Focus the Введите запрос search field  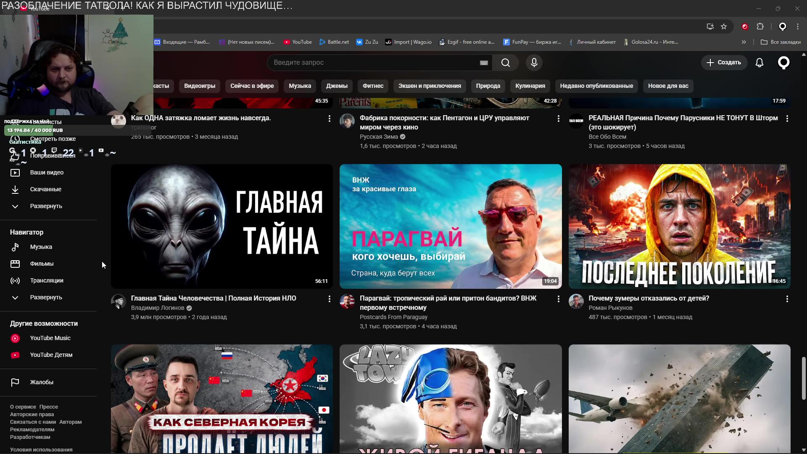click(x=374, y=63)
